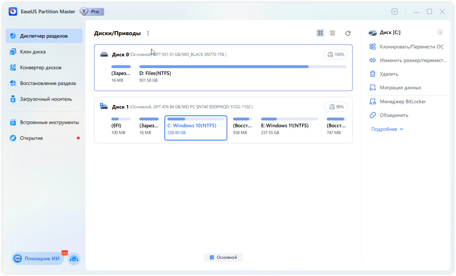This screenshot has height=276, width=456.
Task: Switch to list view layout
Action: [332, 33]
